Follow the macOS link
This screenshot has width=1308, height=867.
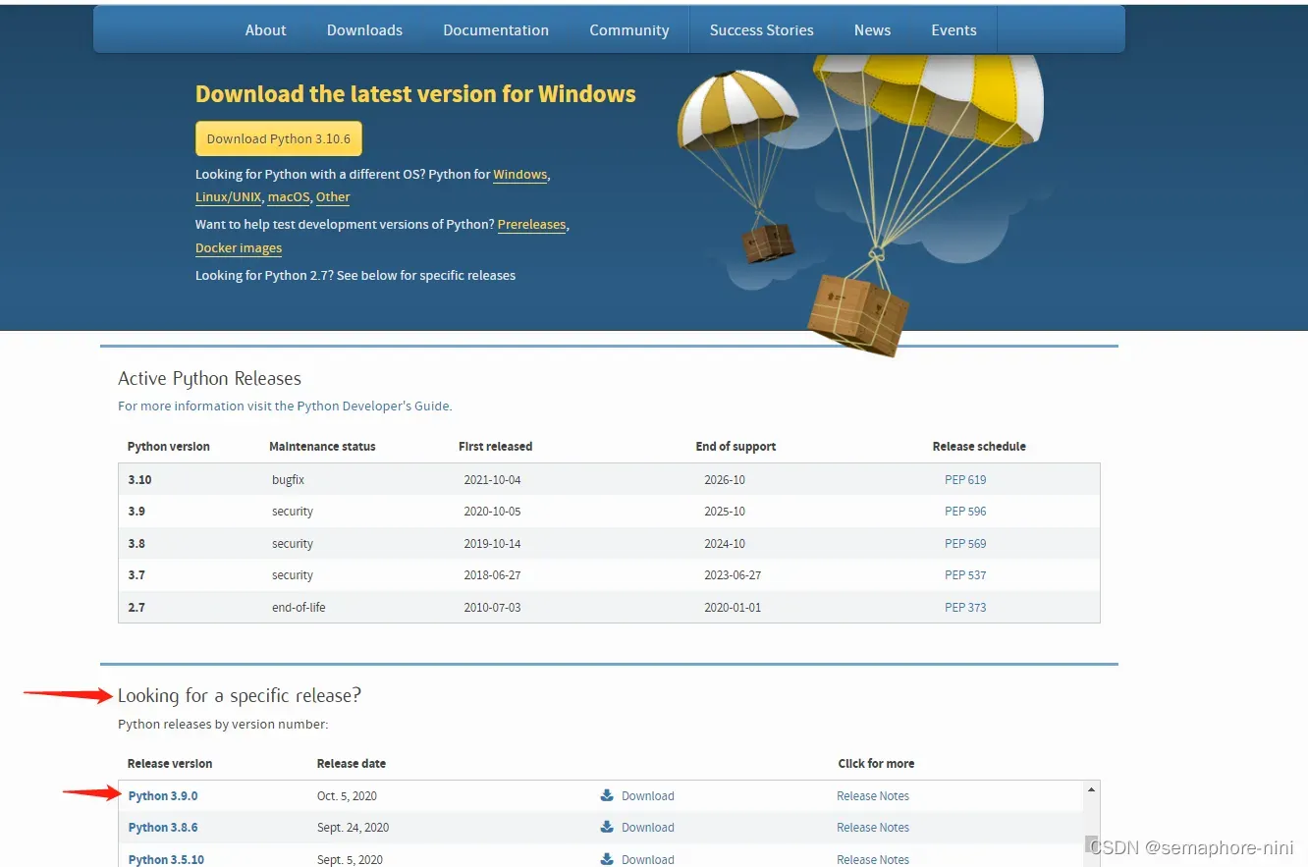pyautogui.click(x=289, y=196)
